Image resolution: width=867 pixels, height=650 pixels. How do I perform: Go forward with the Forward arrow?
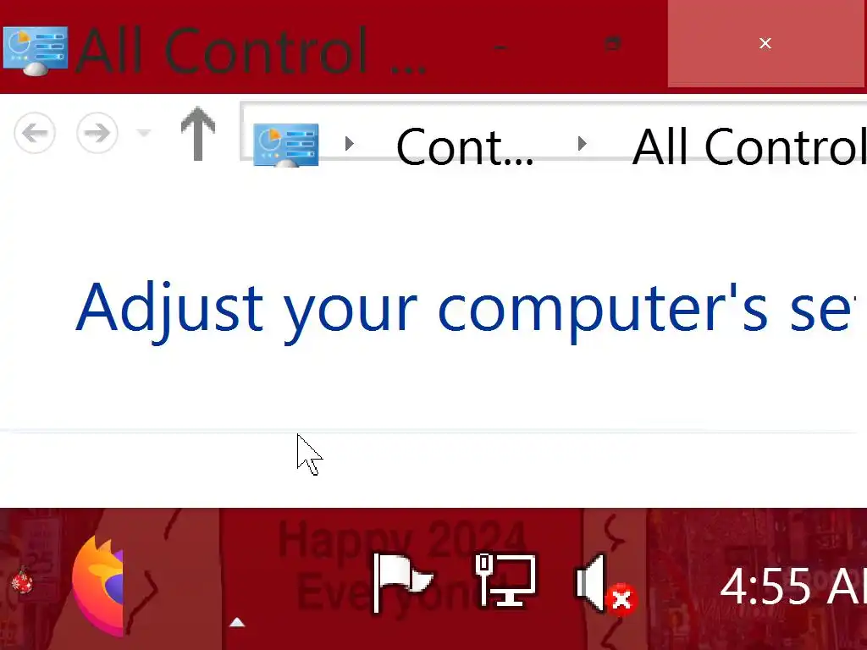(x=97, y=133)
